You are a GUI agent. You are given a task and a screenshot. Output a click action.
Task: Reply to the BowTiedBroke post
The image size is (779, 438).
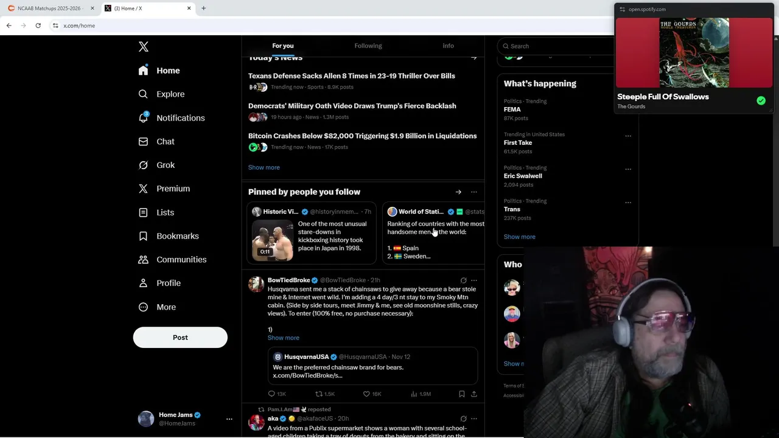click(x=277, y=394)
